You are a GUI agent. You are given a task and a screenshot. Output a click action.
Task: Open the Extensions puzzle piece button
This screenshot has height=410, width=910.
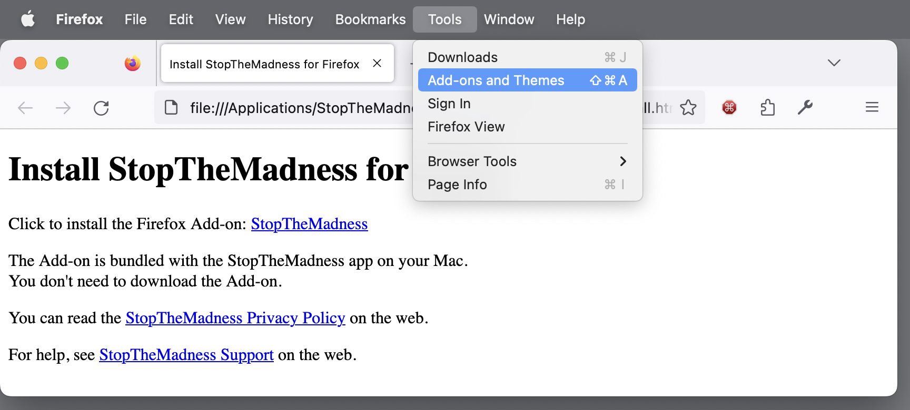tap(767, 108)
